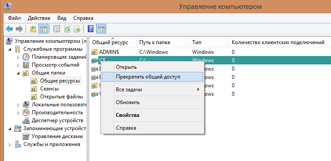Open the properties sheet toolbar icon
This screenshot has width=331, height=161.
pos(56,29)
